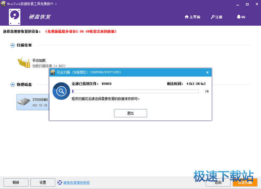This screenshot has width=261, height=189.
Task: Click the found files count 65003
Action: (x=106, y=84)
